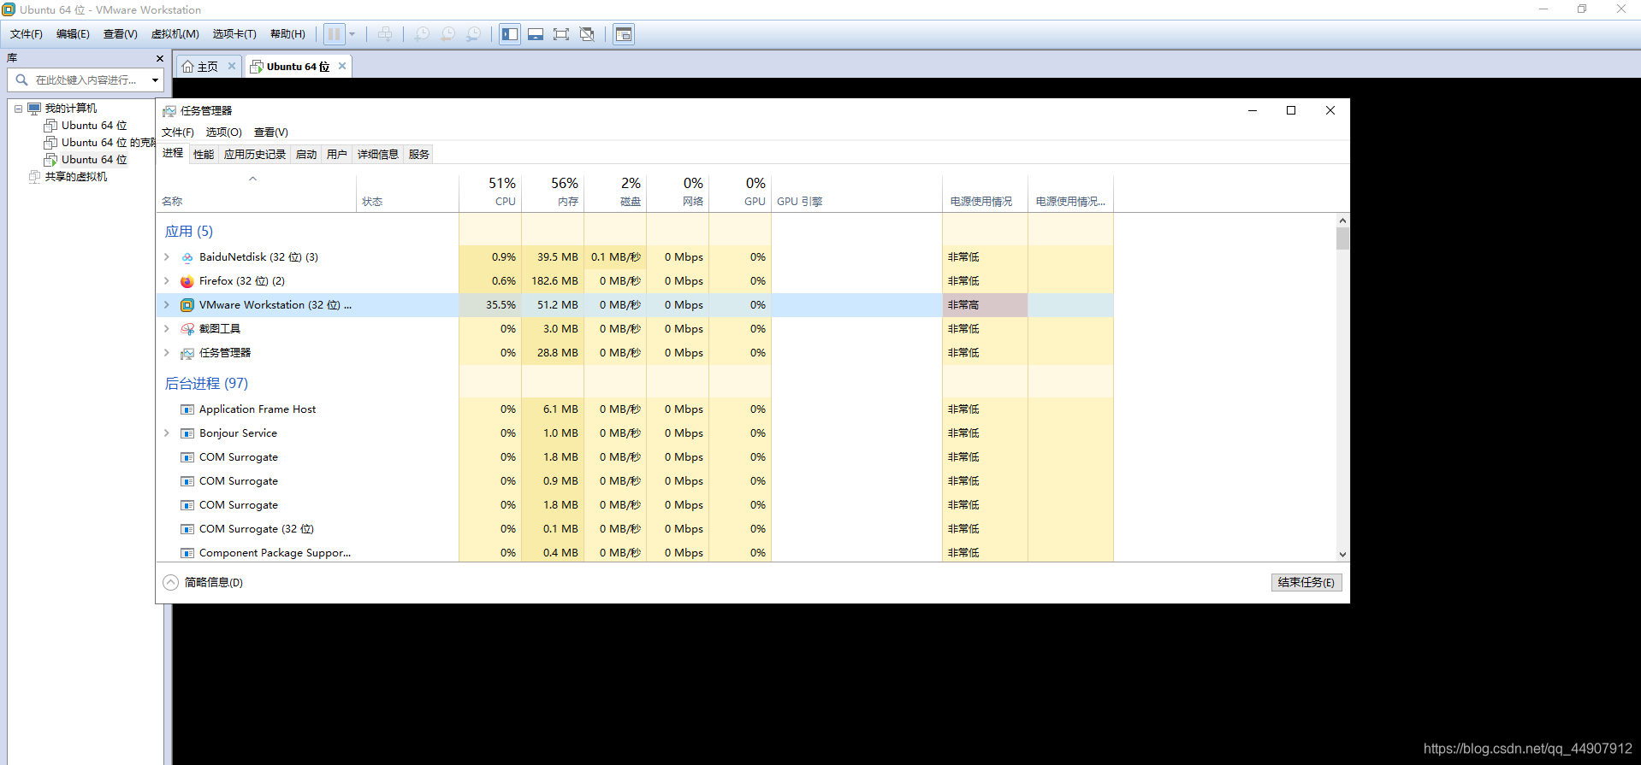
Task: Switch to 应用历史记录 tab
Action: (x=255, y=155)
